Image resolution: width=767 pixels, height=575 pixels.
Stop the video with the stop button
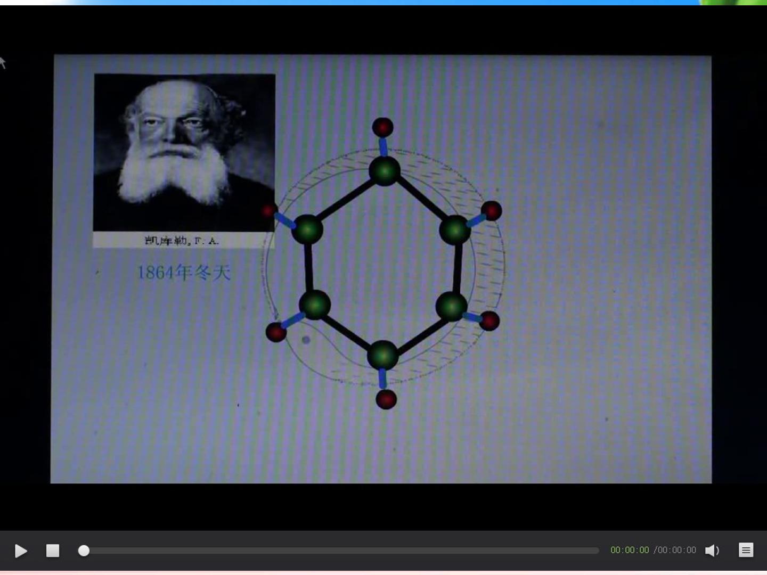(x=53, y=551)
